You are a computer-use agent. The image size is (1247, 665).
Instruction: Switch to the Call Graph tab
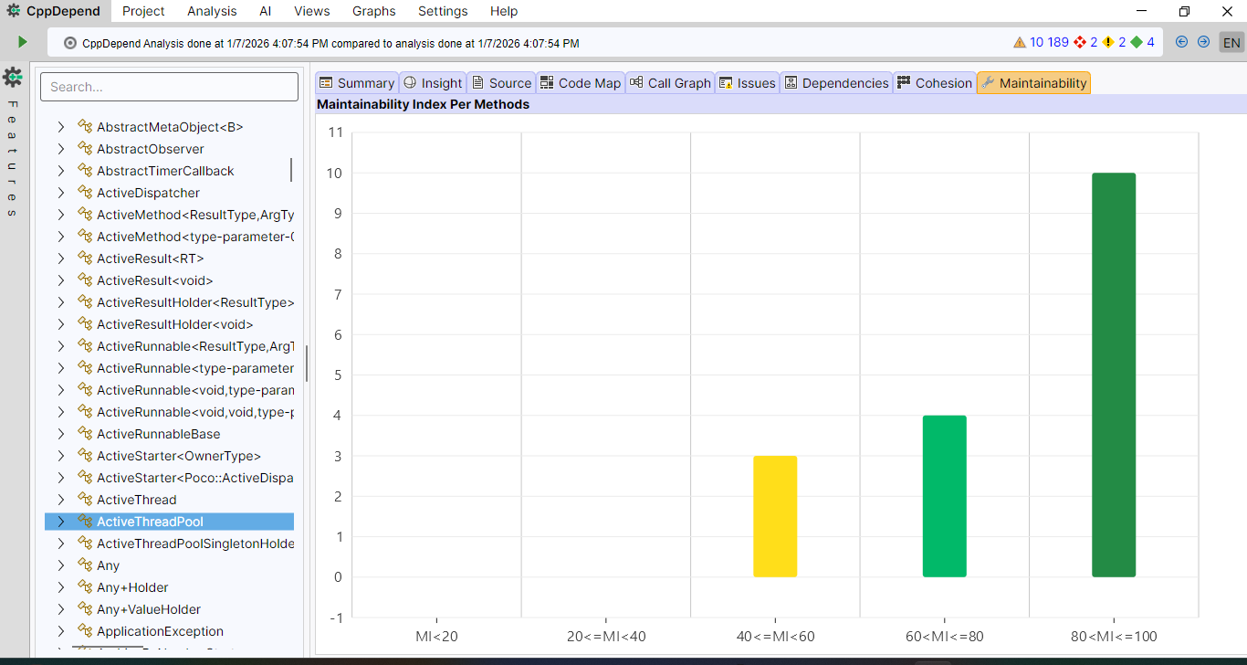[669, 83]
